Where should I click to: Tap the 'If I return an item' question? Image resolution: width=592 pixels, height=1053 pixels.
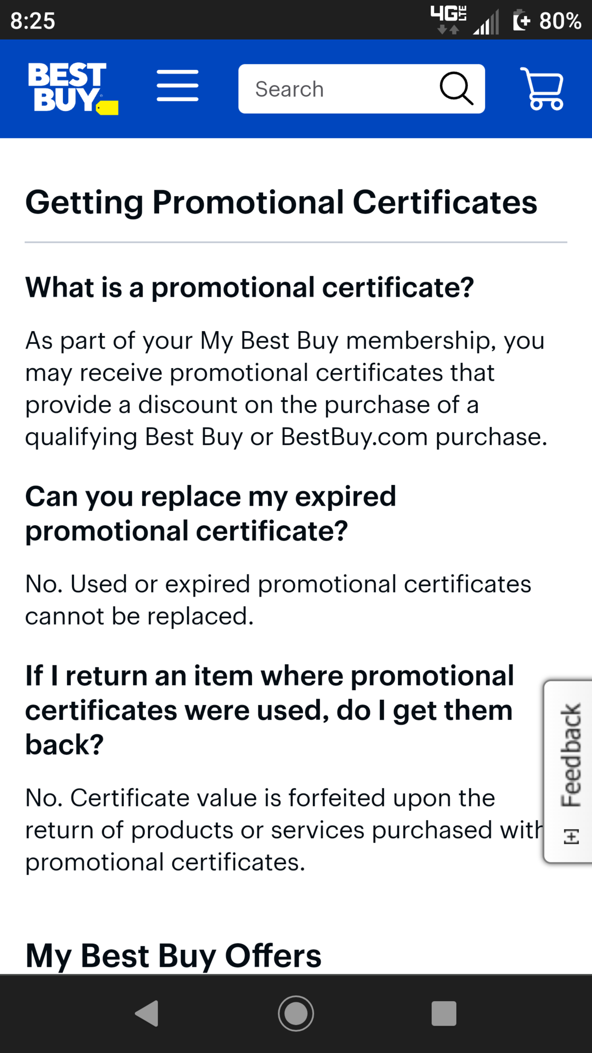[270, 710]
